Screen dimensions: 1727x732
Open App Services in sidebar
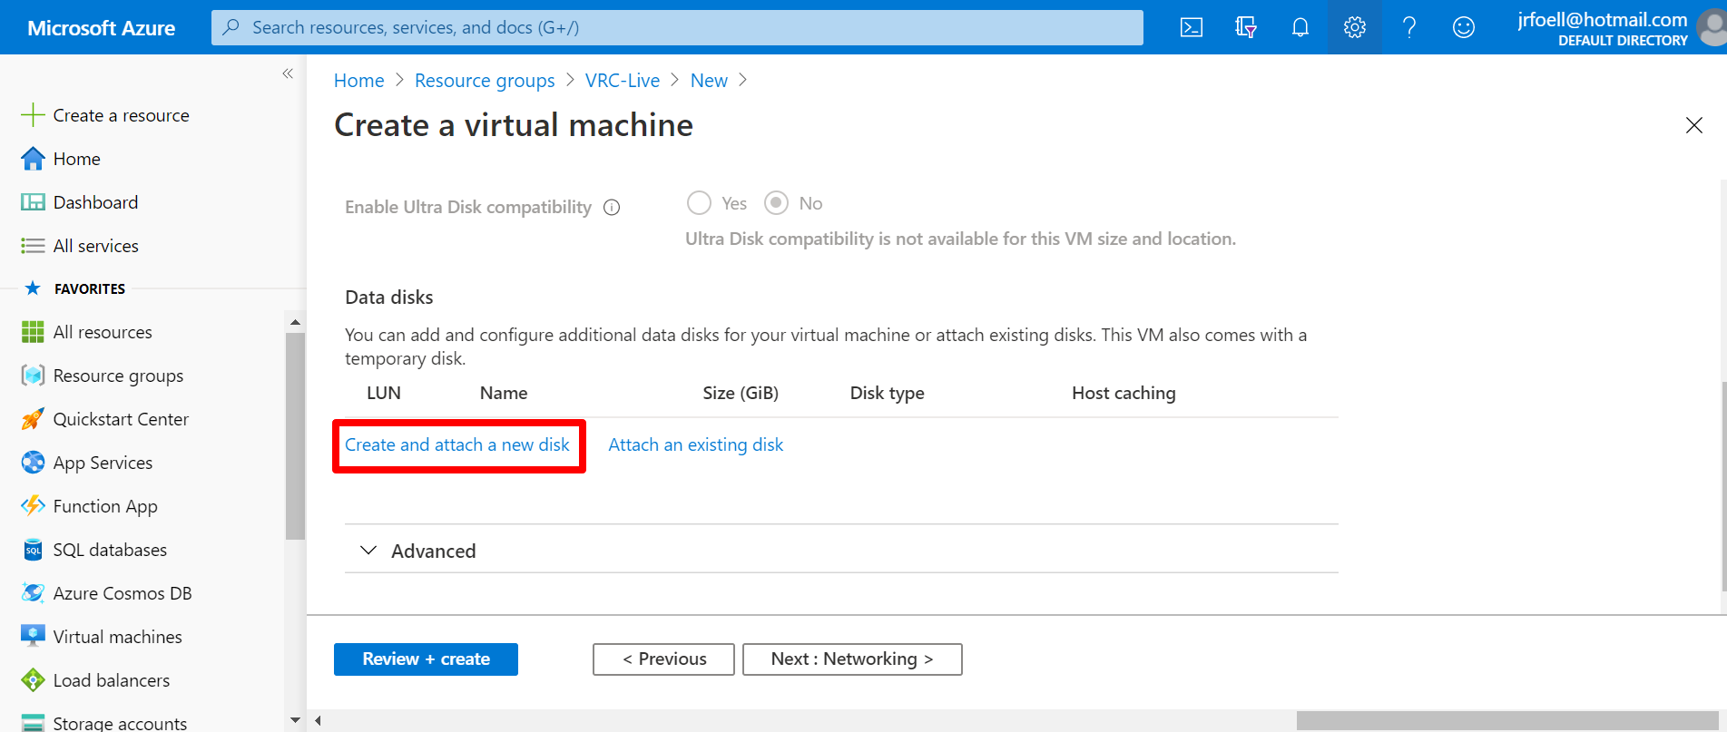(x=103, y=463)
